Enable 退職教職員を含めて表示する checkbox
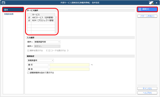Image resolution: width=160 pixels, height=97 pixels. pyautogui.click(x=28, y=73)
